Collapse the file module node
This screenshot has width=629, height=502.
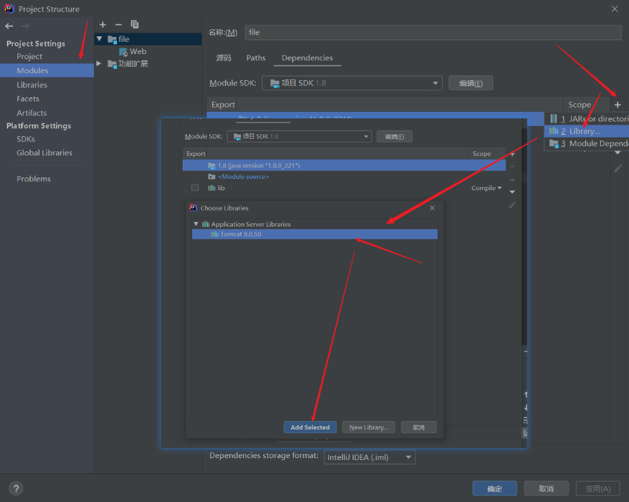(99, 39)
